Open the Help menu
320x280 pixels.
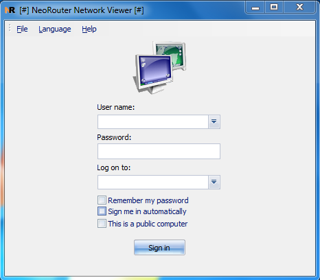[x=89, y=29]
